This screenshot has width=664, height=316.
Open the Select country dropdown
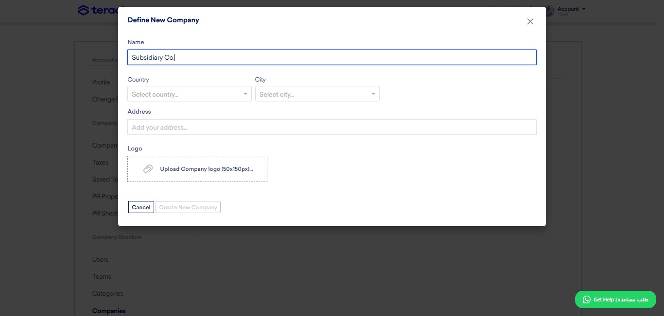coord(190,94)
